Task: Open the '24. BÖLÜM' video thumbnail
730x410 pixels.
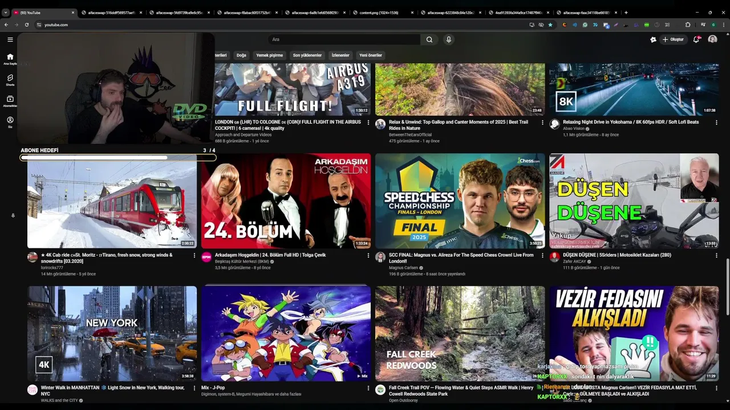Action: (x=286, y=200)
